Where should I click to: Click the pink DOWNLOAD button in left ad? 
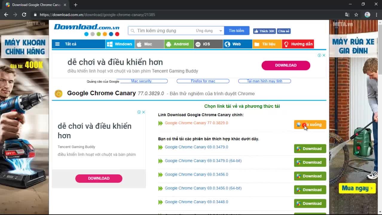click(x=99, y=178)
